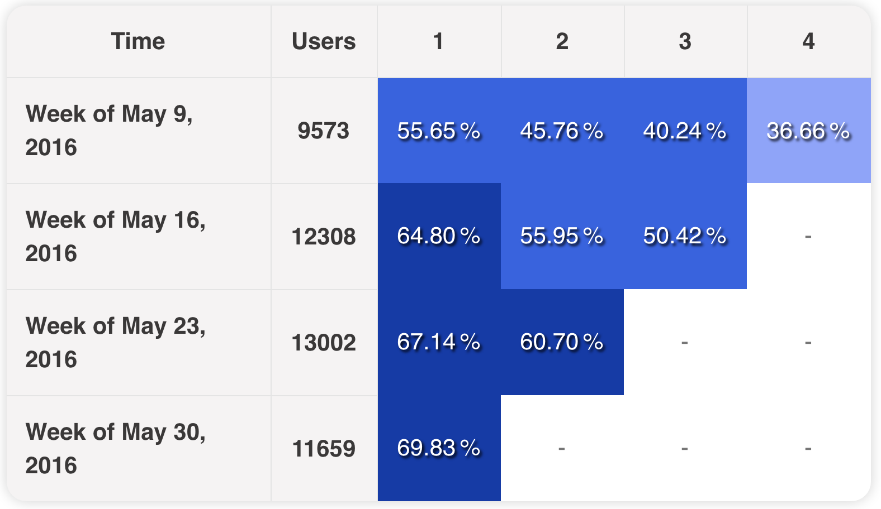This screenshot has width=881, height=509.
Task: Click the 11659 users count cell
Action: tap(324, 449)
